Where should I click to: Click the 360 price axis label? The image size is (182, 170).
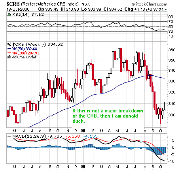172,50
